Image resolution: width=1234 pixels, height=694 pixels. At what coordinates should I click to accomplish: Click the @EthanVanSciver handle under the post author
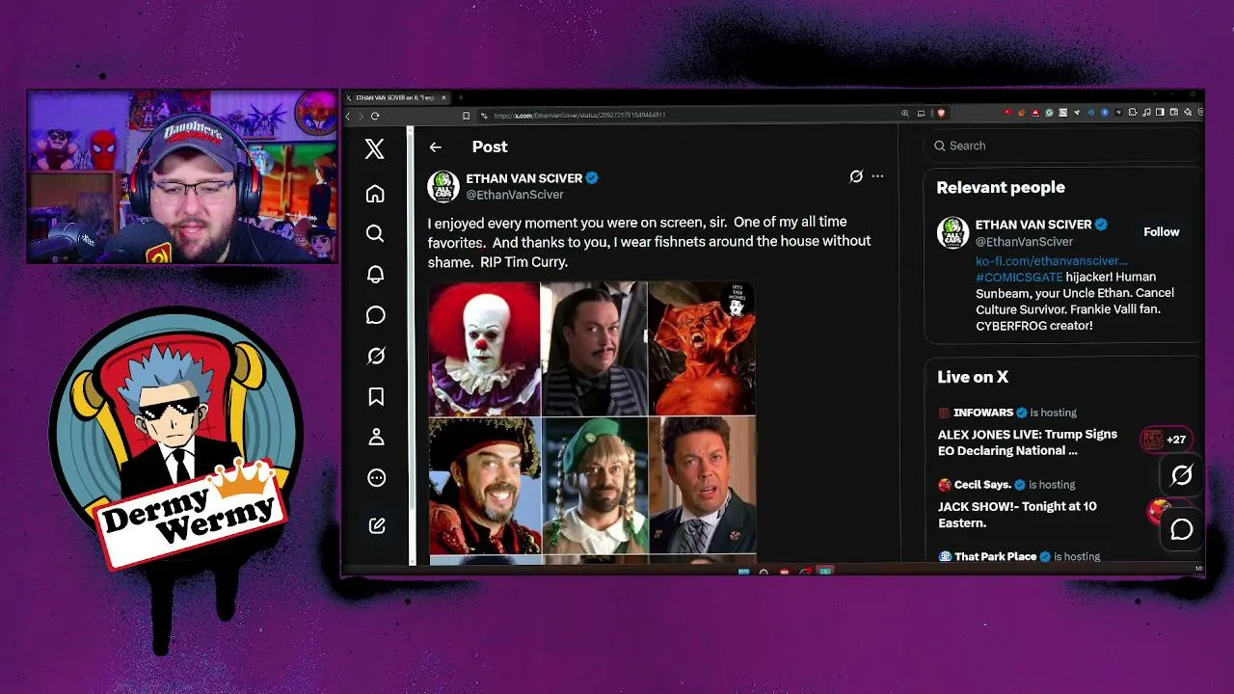515,195
